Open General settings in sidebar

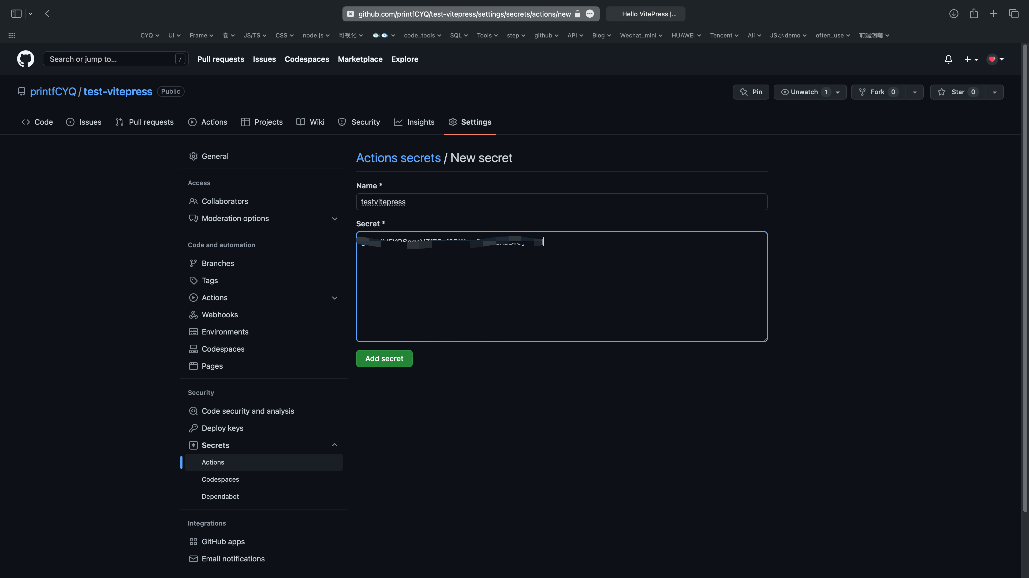264,156
